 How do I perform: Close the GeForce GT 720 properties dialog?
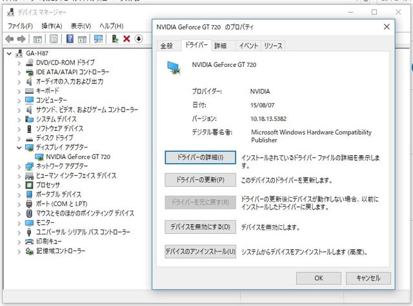(387, 27)
